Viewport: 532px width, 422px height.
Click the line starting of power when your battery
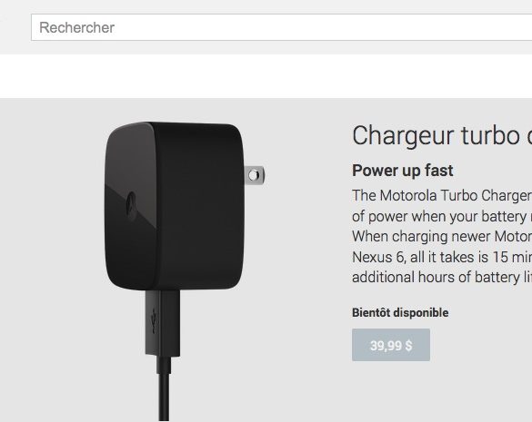tap(442, 216)
